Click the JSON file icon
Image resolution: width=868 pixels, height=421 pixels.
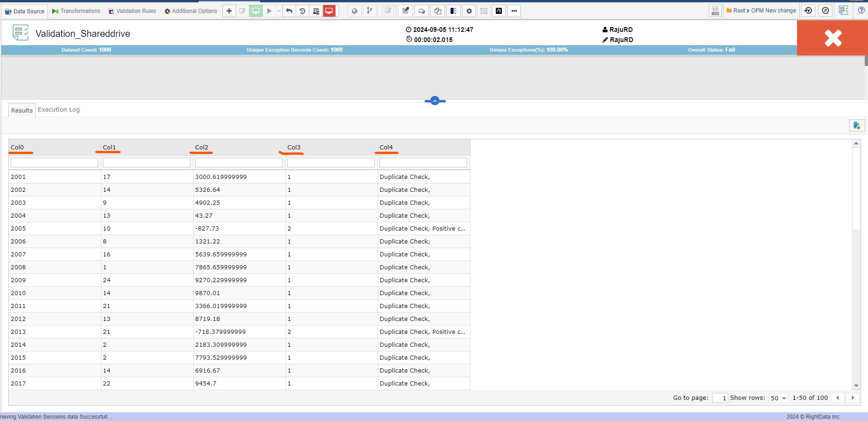click(x=715, y=11)
